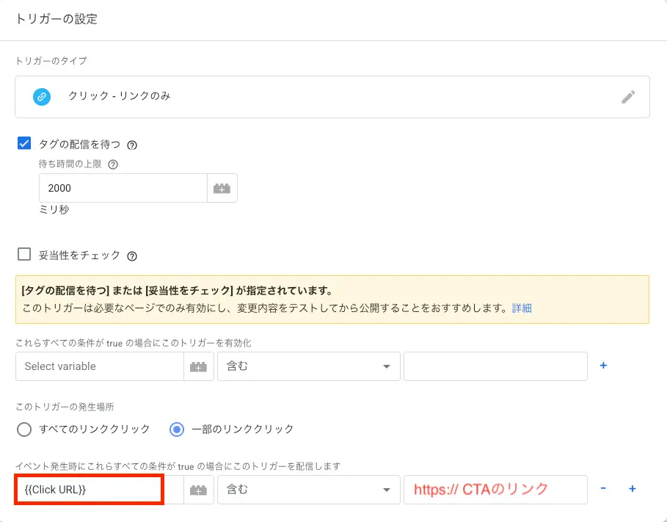667x522 pixels.
Task: Uncheck the タグの配信を待つ checkbox
Action: click(24, 144)
